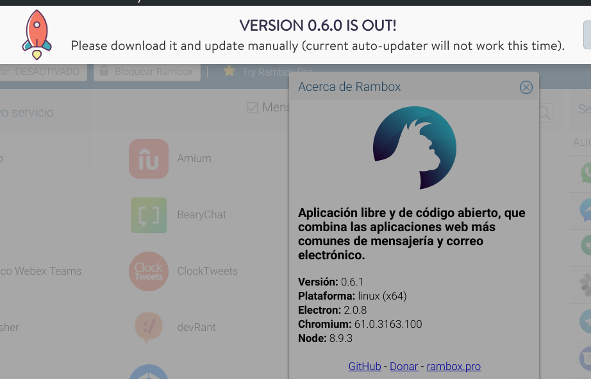This screenshot has width=591, height=379.
Task: Select the devRant service name
Action: tap(196, 327)
